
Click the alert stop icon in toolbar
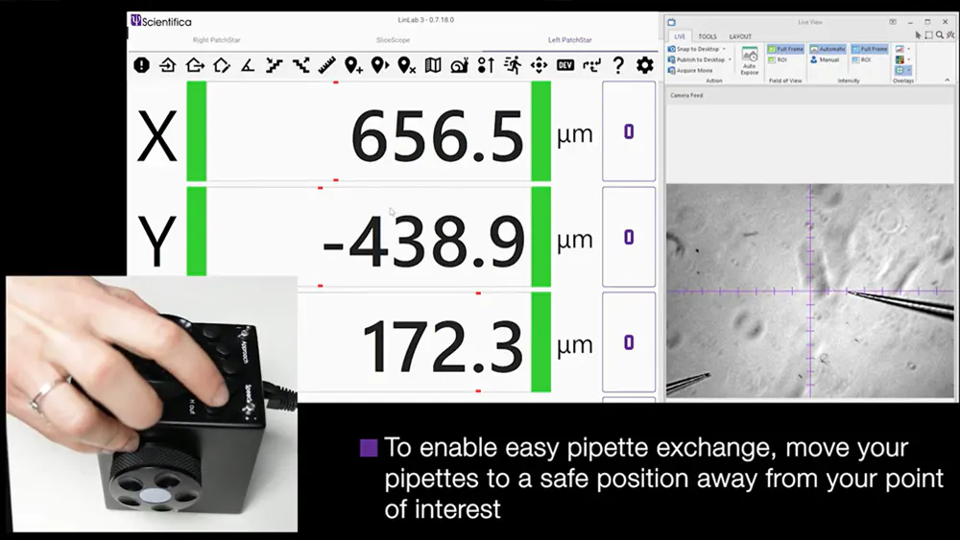click(142, 65)
